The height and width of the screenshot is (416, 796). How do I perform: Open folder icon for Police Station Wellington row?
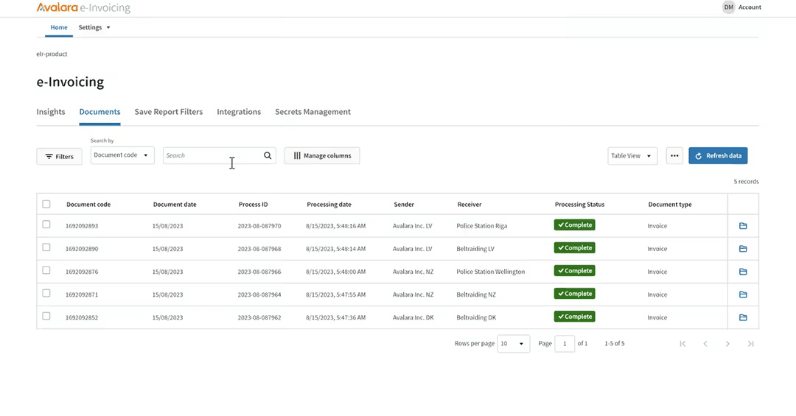[743, 272]
